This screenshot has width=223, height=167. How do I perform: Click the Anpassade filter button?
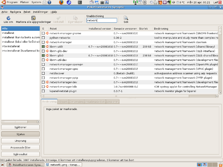tap(20, 147)
